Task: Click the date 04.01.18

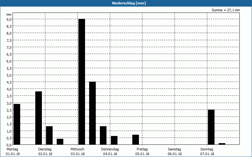Action: (110, 154)
